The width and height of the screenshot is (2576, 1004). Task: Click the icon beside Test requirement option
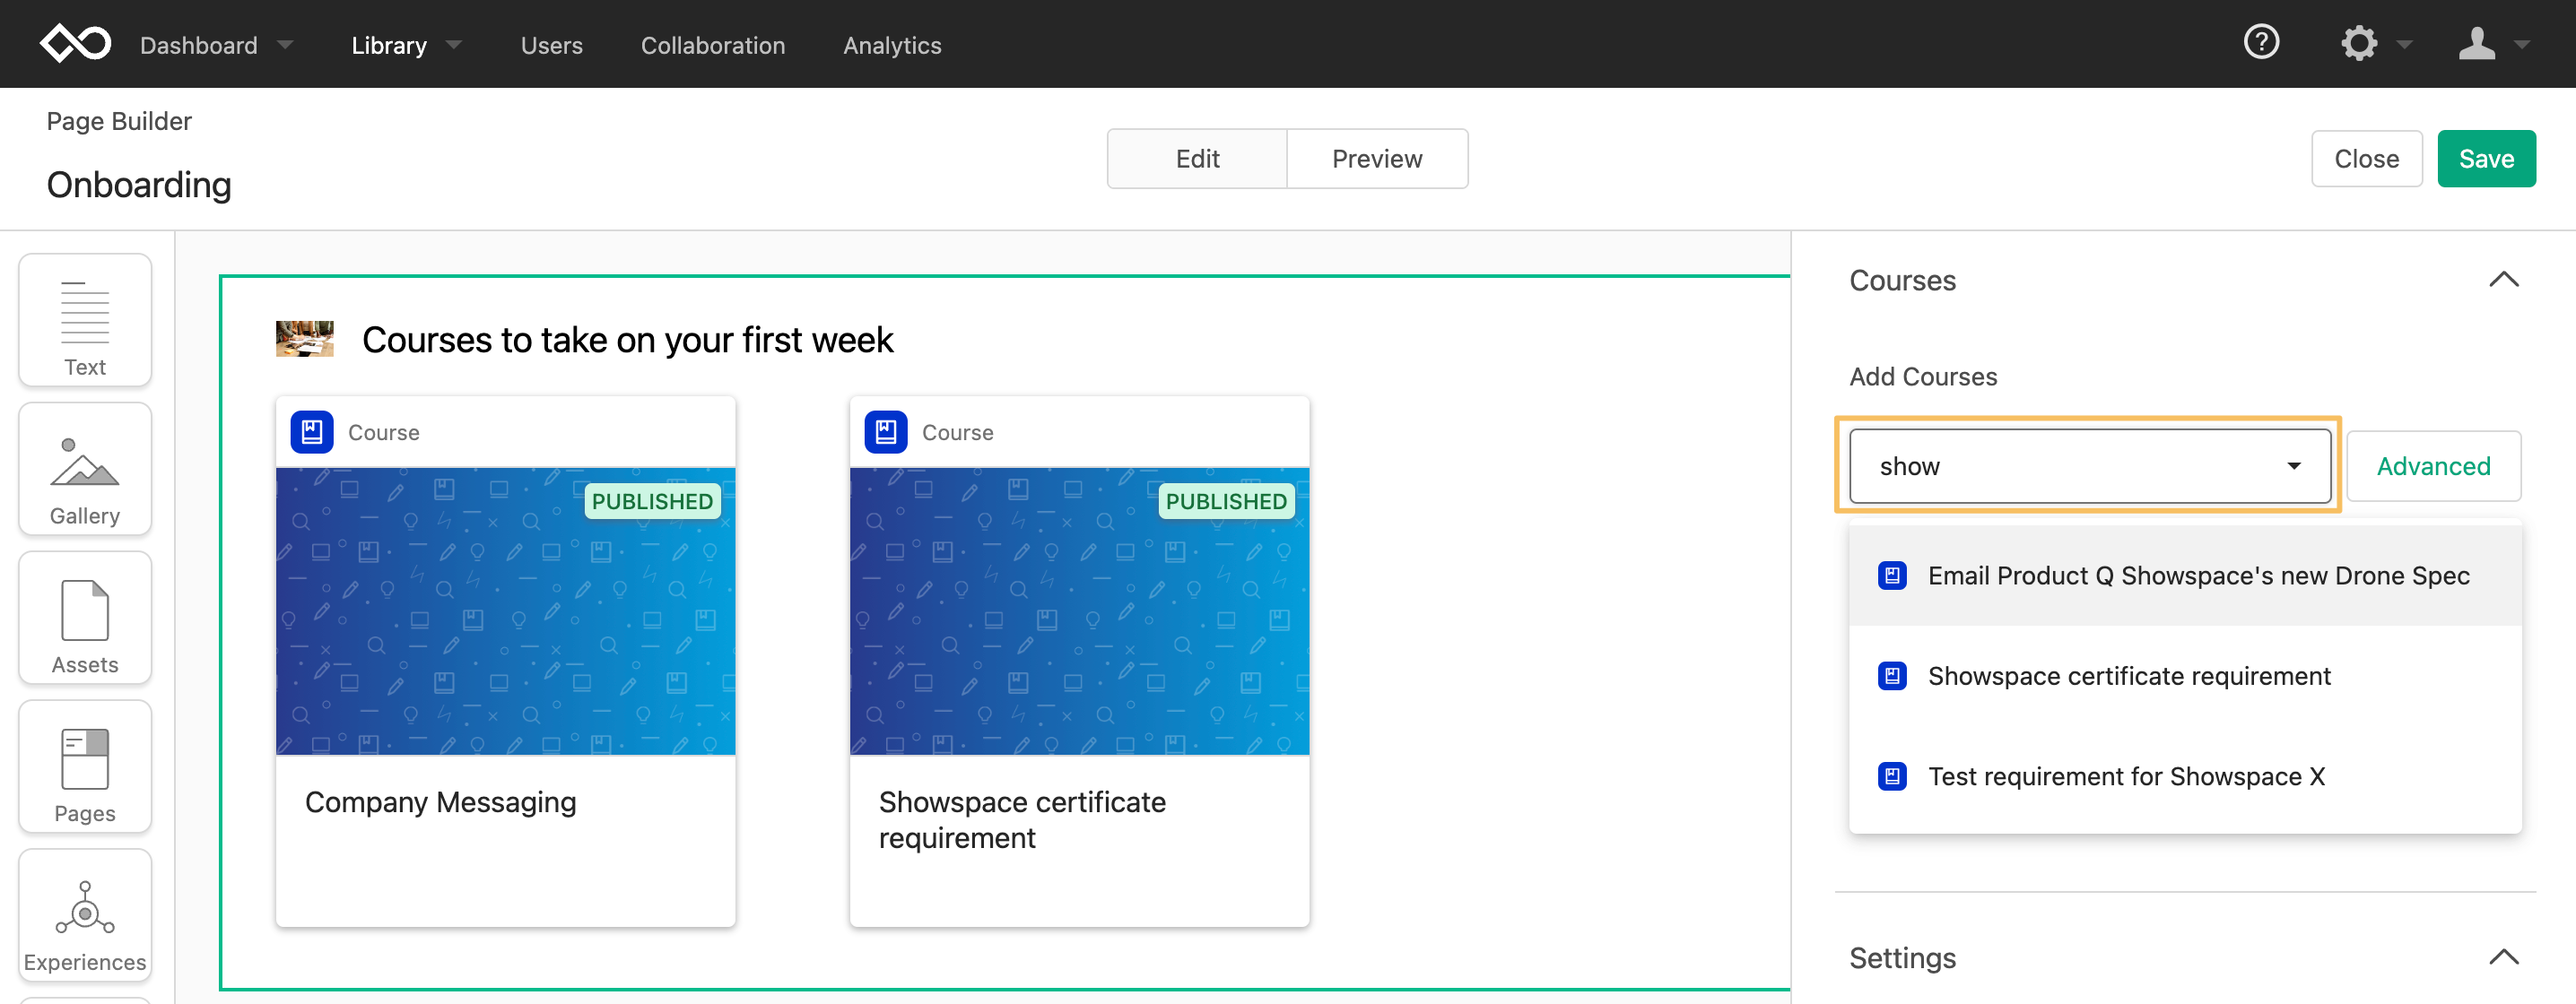(x=1892, y=776)
